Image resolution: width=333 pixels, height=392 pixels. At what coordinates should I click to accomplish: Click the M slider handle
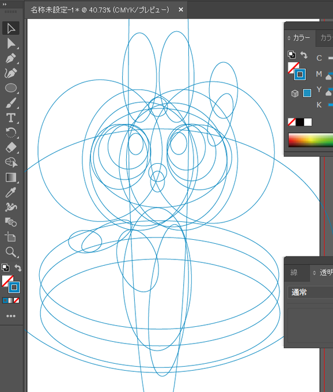(329, 77)
